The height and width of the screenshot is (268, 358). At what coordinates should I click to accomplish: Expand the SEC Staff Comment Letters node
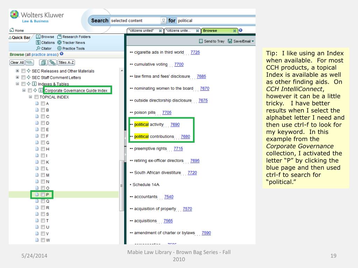point(17,77)
